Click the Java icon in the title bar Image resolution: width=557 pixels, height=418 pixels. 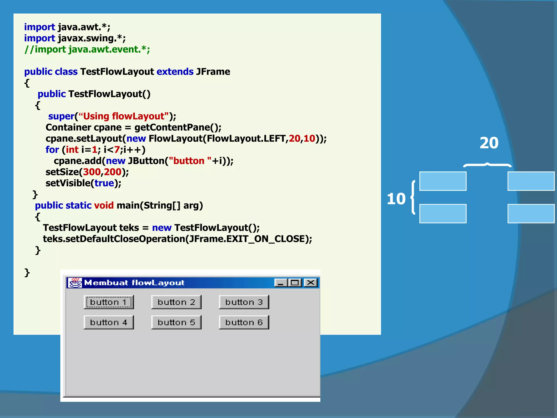pos(75,283)
